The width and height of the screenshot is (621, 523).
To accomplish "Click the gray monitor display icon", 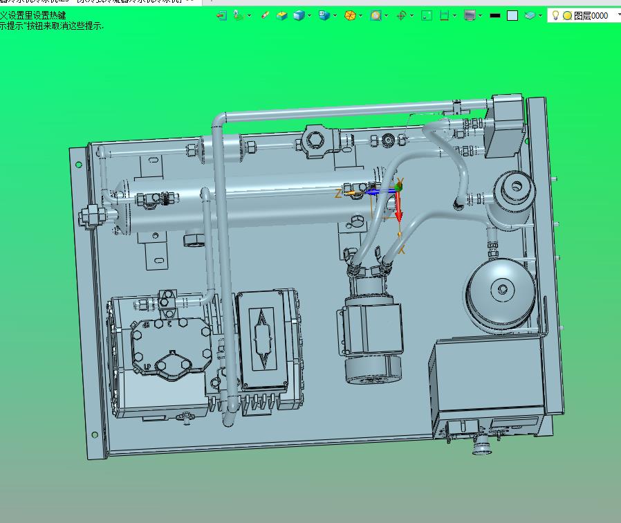I will (x=470, y=15).
